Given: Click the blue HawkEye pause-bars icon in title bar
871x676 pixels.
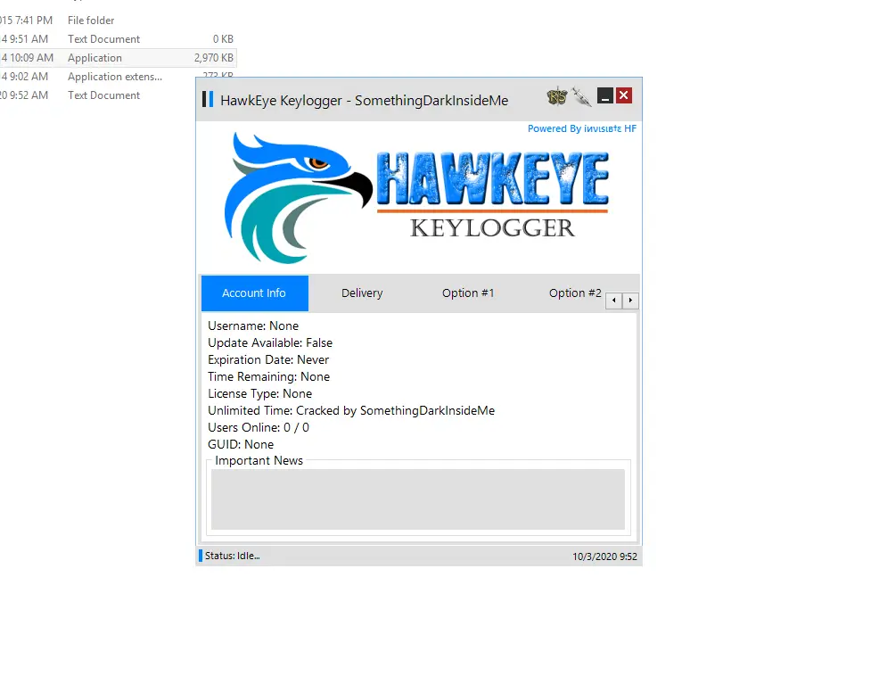Looking at the screenshot, I should click(x=207, y=99).
